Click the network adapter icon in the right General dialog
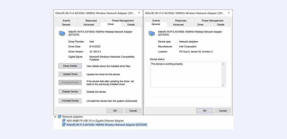This screenshot has width=287, height=139. coord(152,33)
